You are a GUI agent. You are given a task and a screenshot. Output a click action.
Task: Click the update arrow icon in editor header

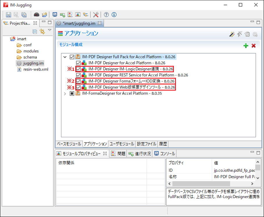tap(239, 34)
